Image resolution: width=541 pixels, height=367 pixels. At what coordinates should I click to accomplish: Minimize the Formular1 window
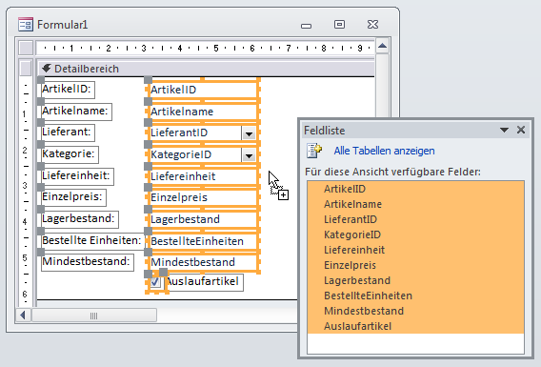click(306, 25)
